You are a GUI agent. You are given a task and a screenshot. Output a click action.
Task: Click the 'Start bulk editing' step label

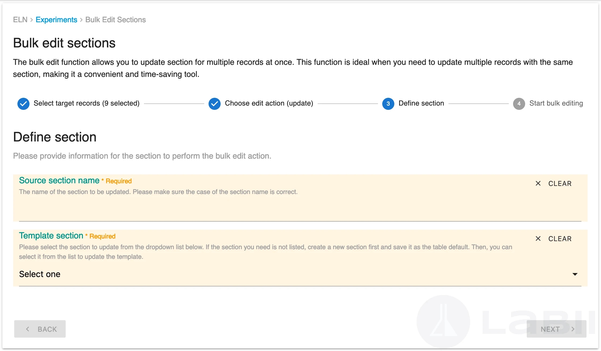pos(556,103)
